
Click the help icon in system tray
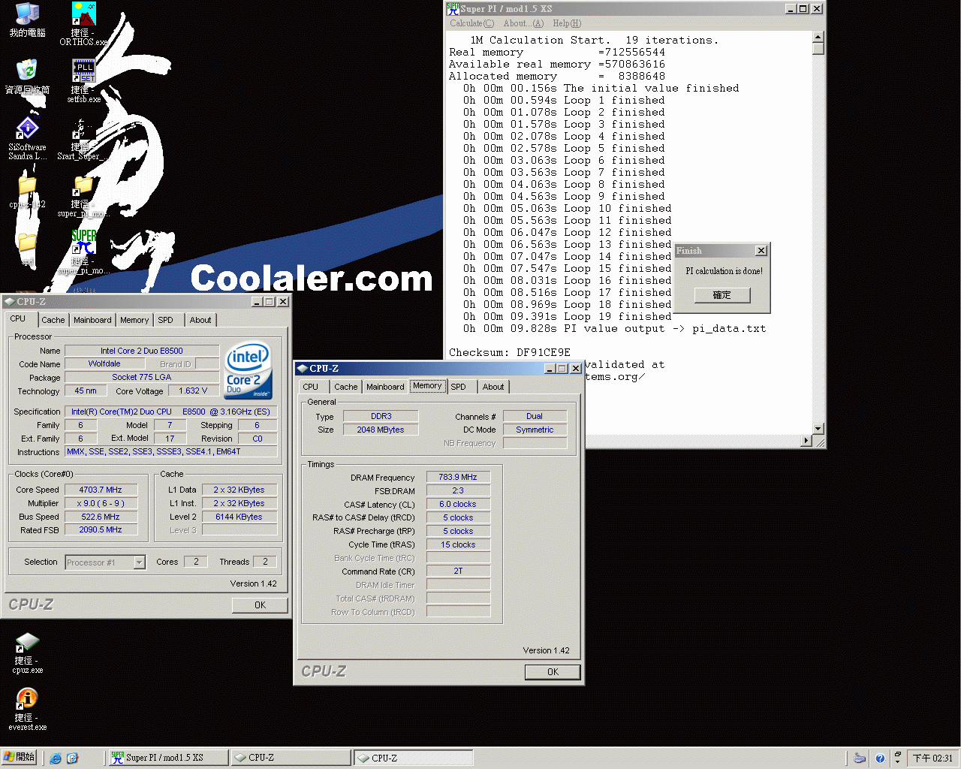tap(880, 758)
